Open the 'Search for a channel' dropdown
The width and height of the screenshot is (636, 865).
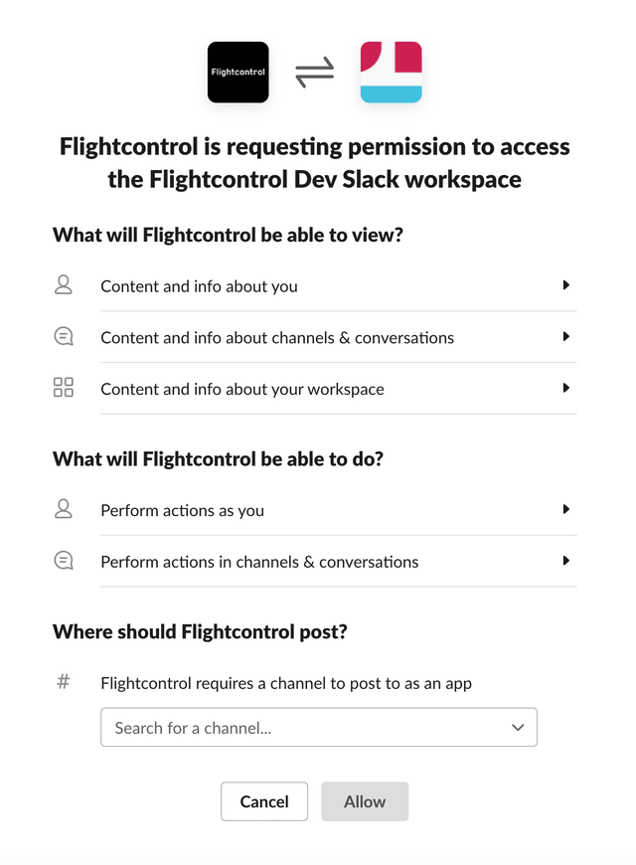[318, 727]
